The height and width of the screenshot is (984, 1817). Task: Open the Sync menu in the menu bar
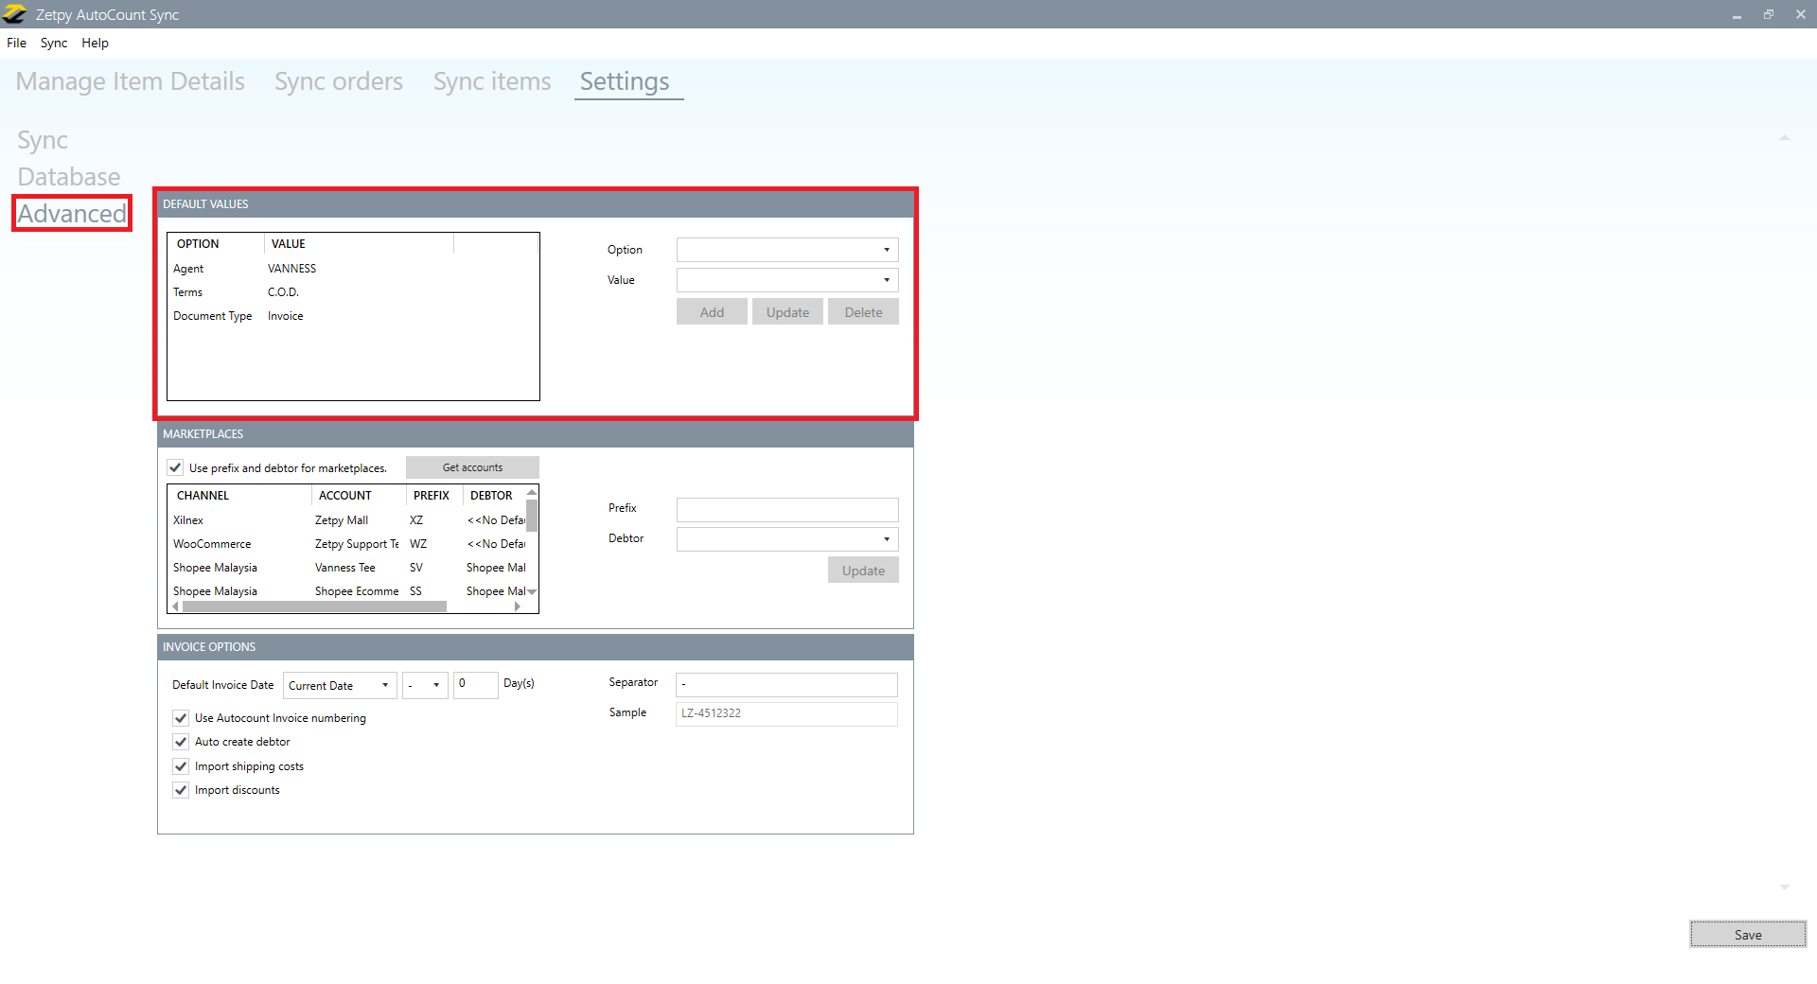[x=54, y=43]
